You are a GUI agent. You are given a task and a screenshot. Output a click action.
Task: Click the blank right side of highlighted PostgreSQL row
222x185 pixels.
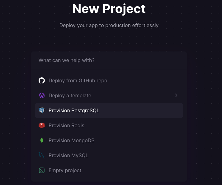pyautogui.click(x=149, y=110)
